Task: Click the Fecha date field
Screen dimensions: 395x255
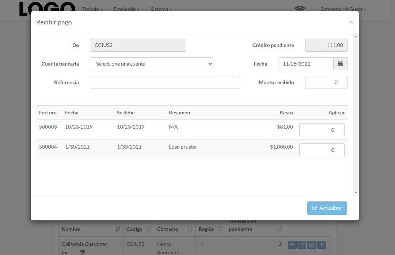Action: [x=306, y=64]
